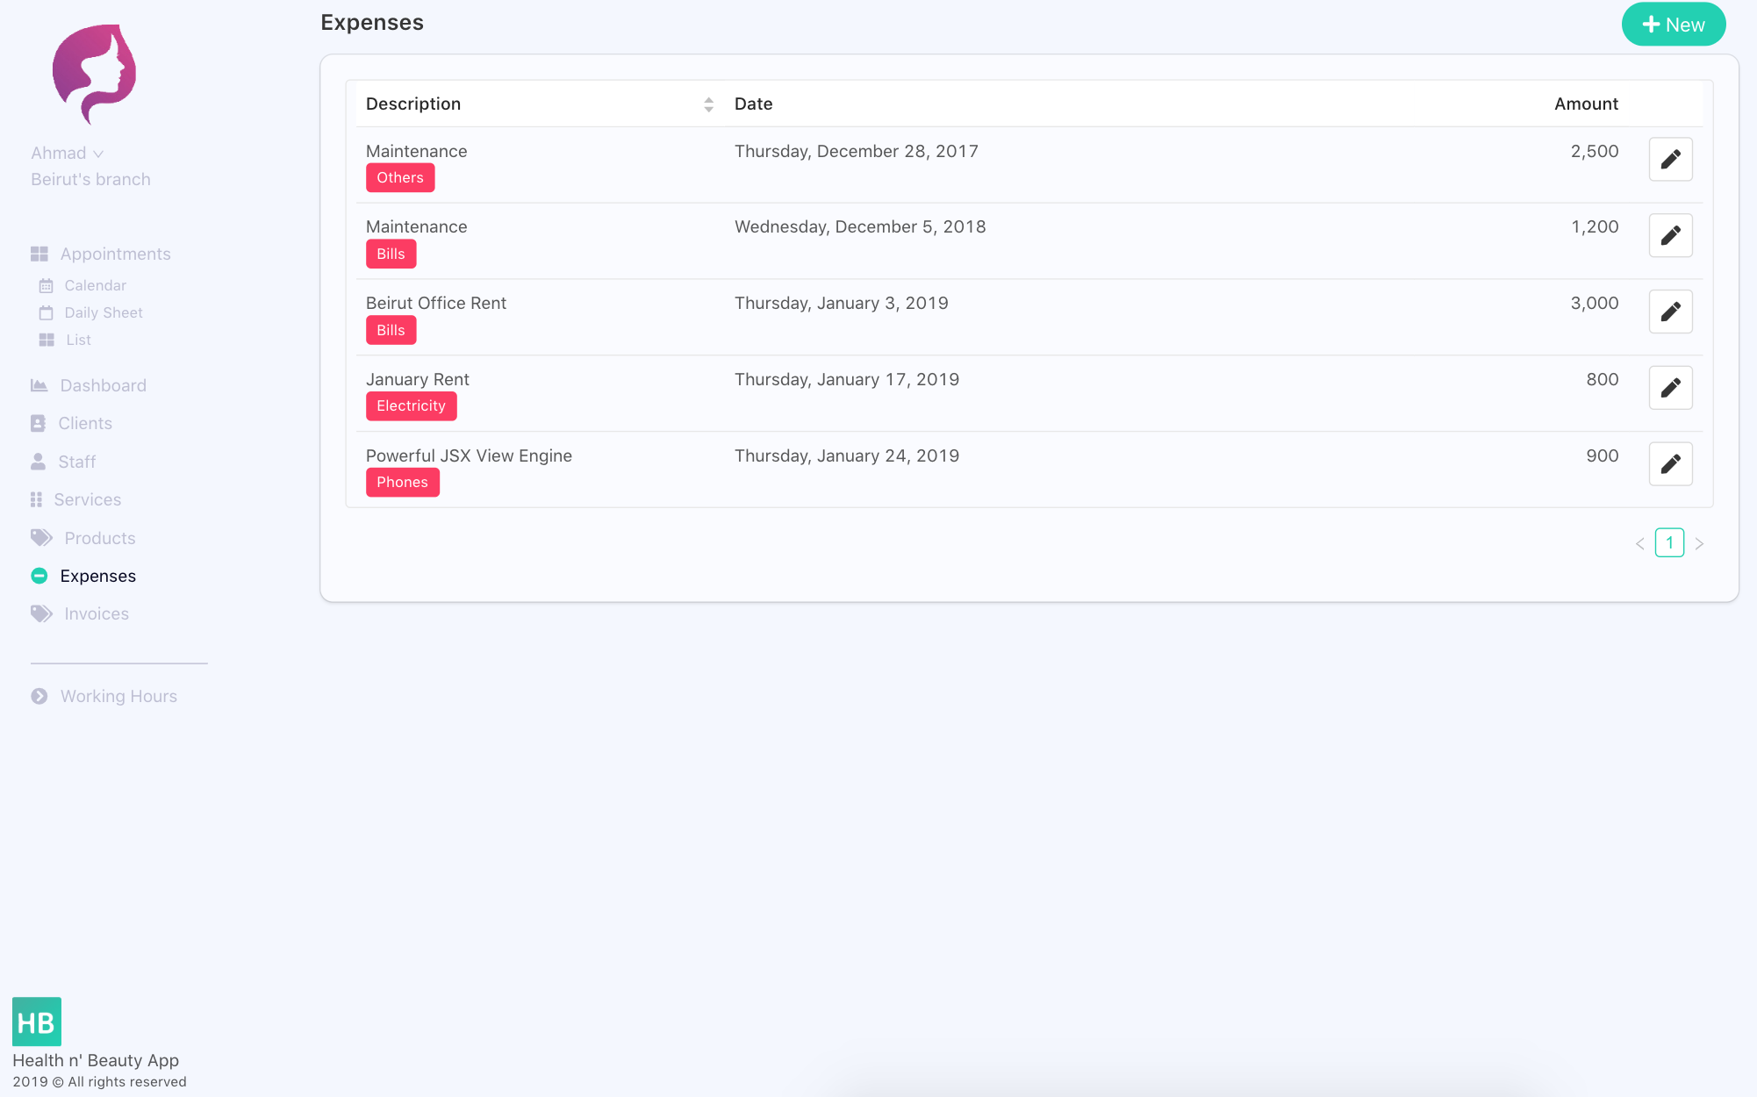
Task: Click the Working Hours arrow icon
Action: tap(39, 696)
